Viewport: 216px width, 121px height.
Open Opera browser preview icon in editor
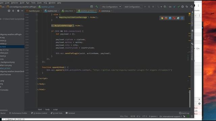click(x=174, y=18)
